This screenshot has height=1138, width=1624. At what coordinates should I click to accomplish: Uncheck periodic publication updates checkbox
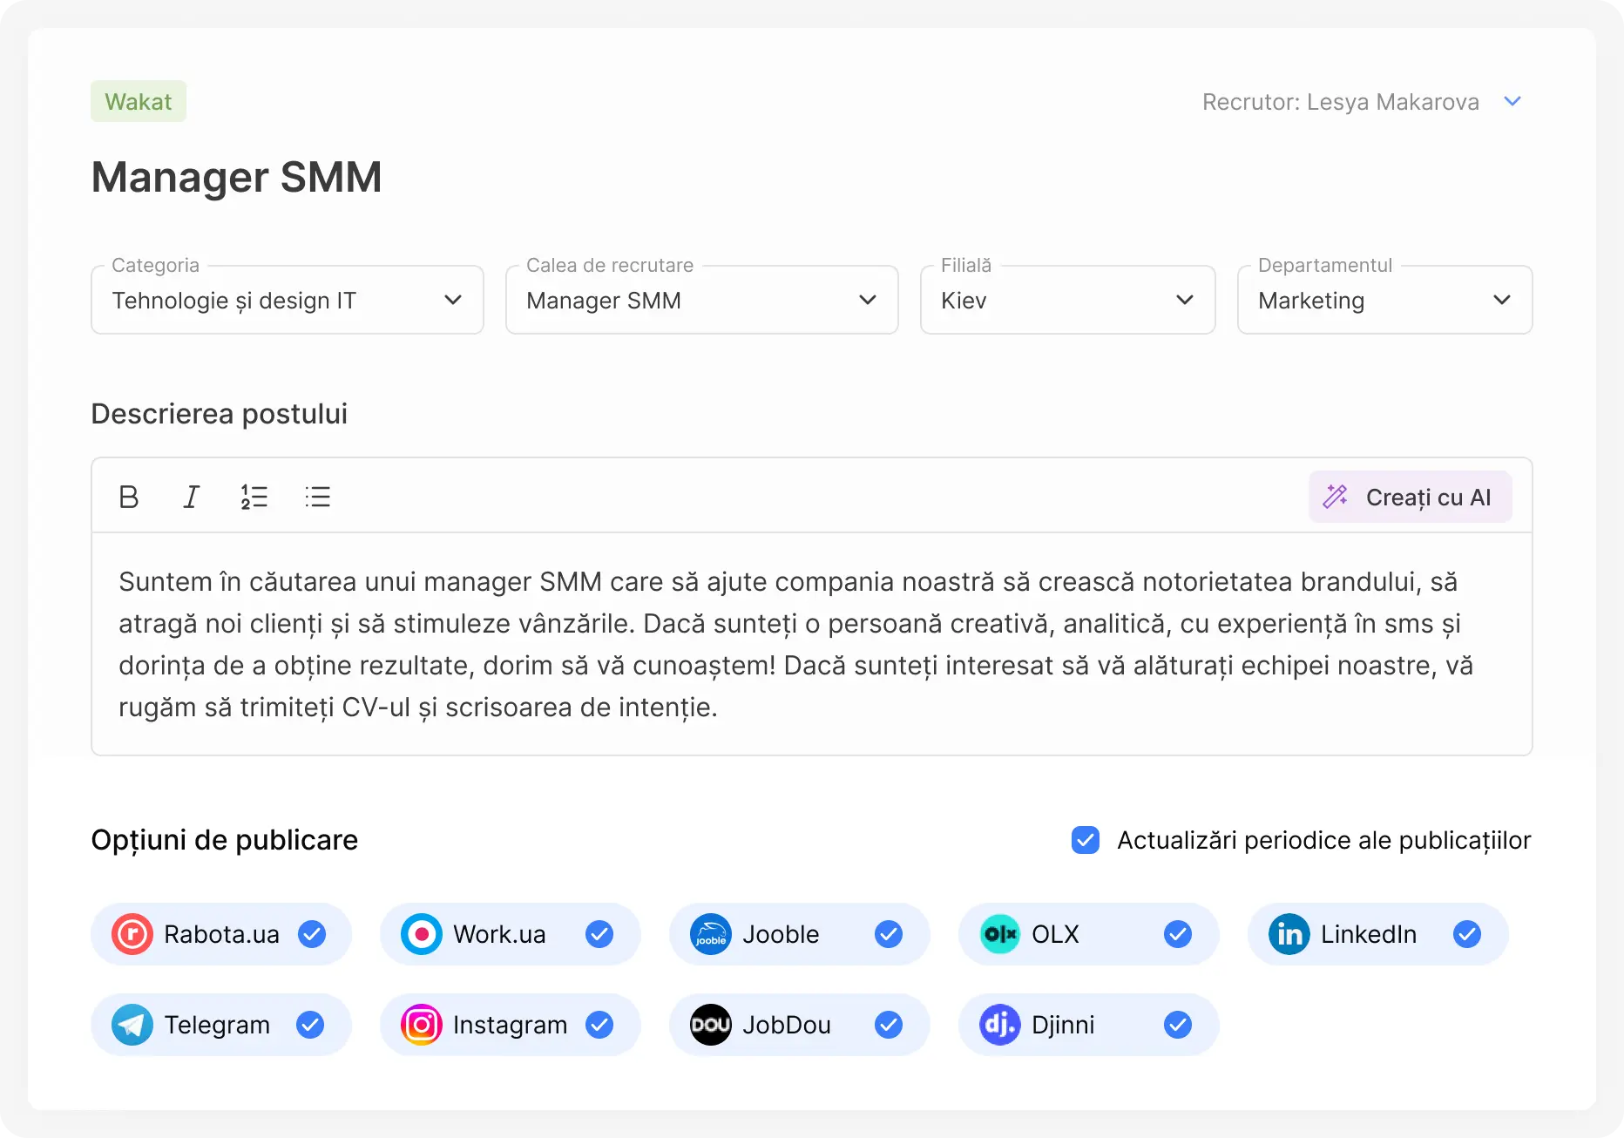tap(1086, 840)
